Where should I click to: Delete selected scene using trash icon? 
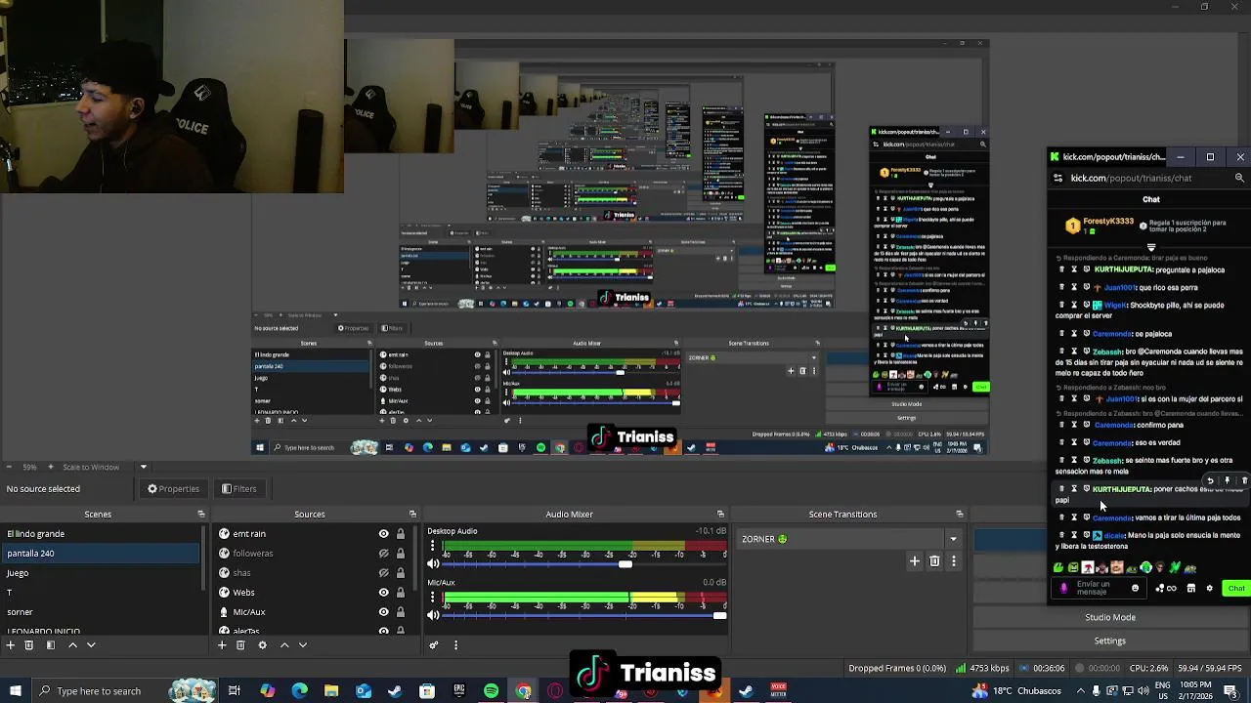pyautogui.click(x=29, y=645)
